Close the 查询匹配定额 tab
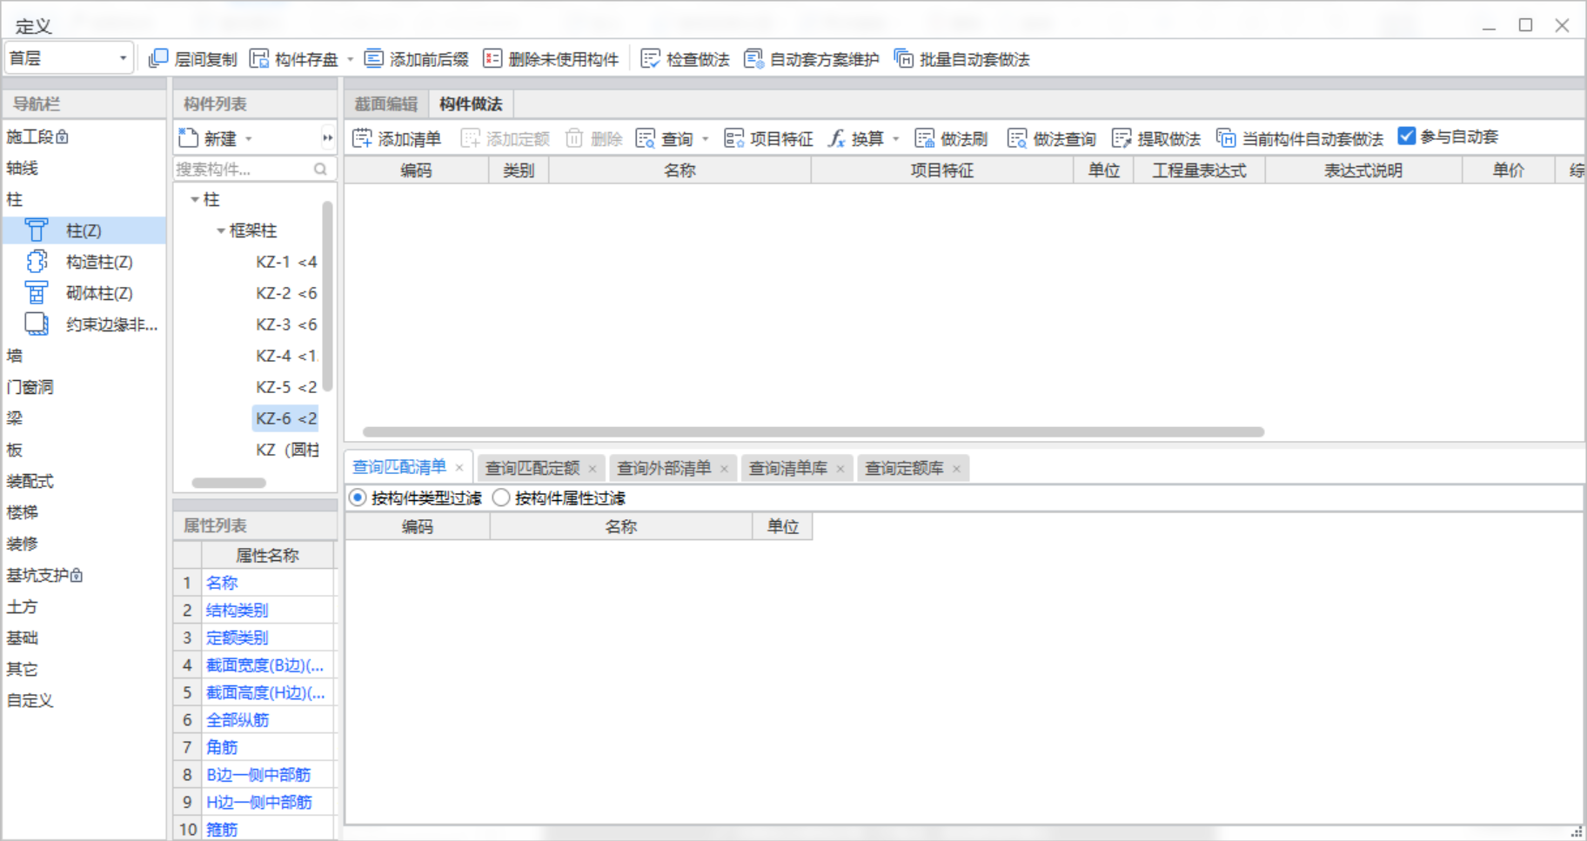 tap(593, 469)
